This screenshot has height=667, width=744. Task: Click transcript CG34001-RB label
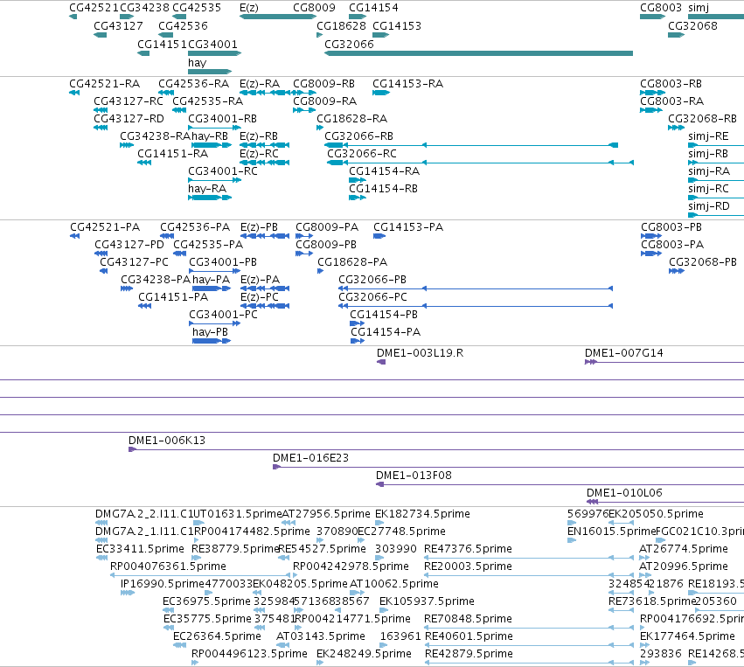(x=222, y=119)
